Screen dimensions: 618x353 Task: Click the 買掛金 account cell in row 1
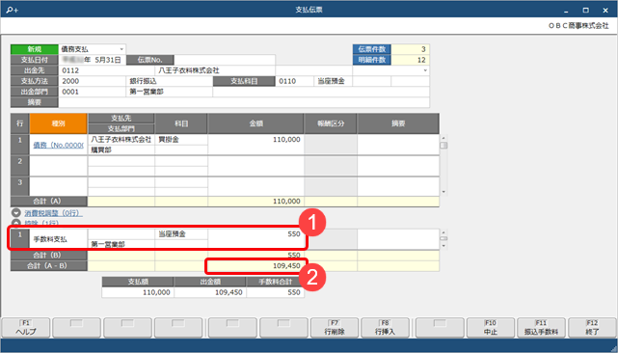(181, 140)
